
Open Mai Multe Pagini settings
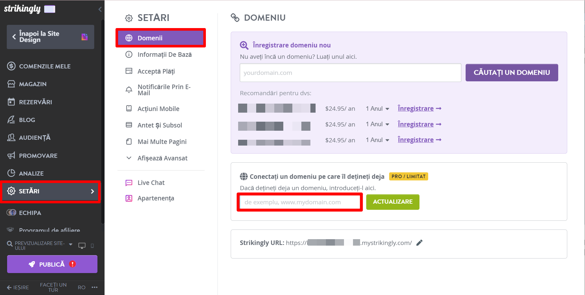[162, 142]
